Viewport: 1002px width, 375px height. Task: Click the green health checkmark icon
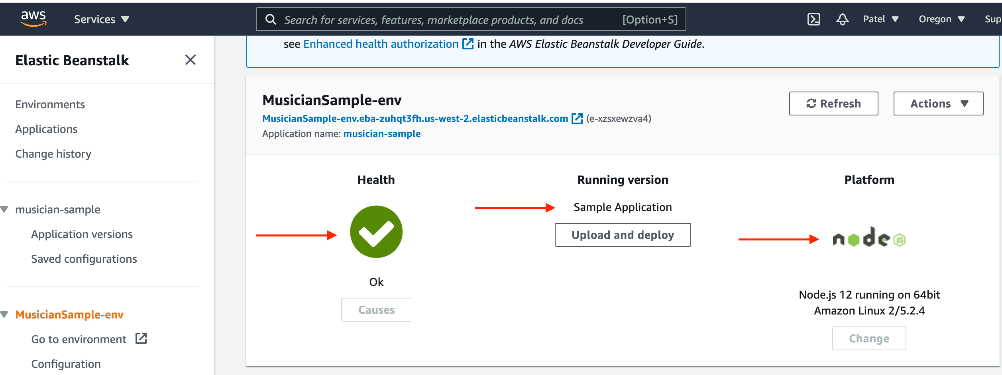(x=376, y=232)
